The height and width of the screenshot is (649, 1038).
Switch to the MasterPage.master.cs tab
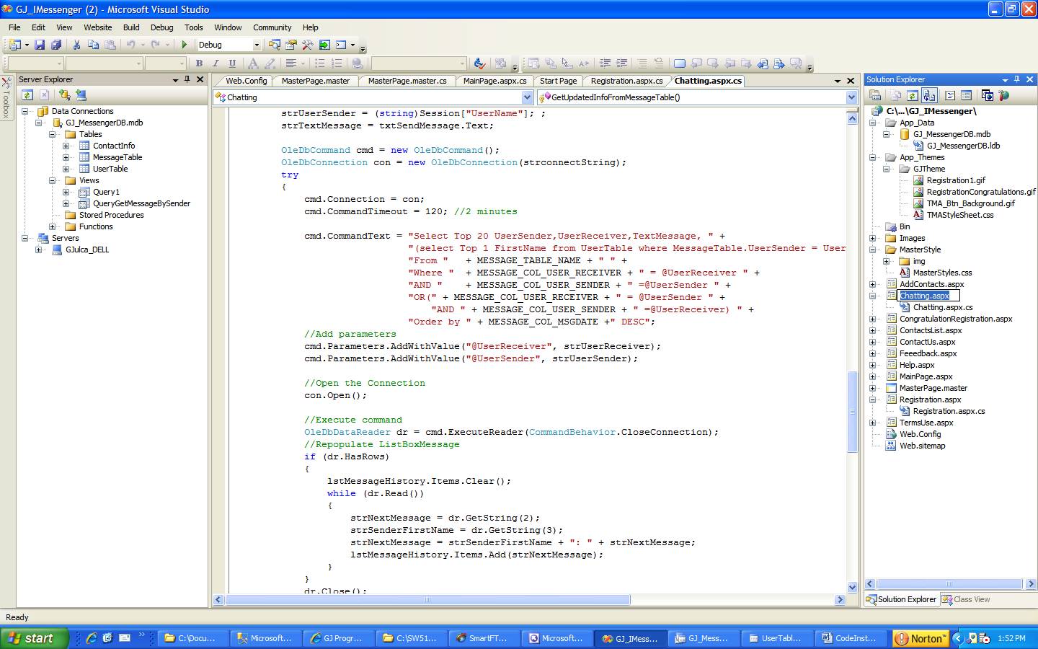click(407, 81)
